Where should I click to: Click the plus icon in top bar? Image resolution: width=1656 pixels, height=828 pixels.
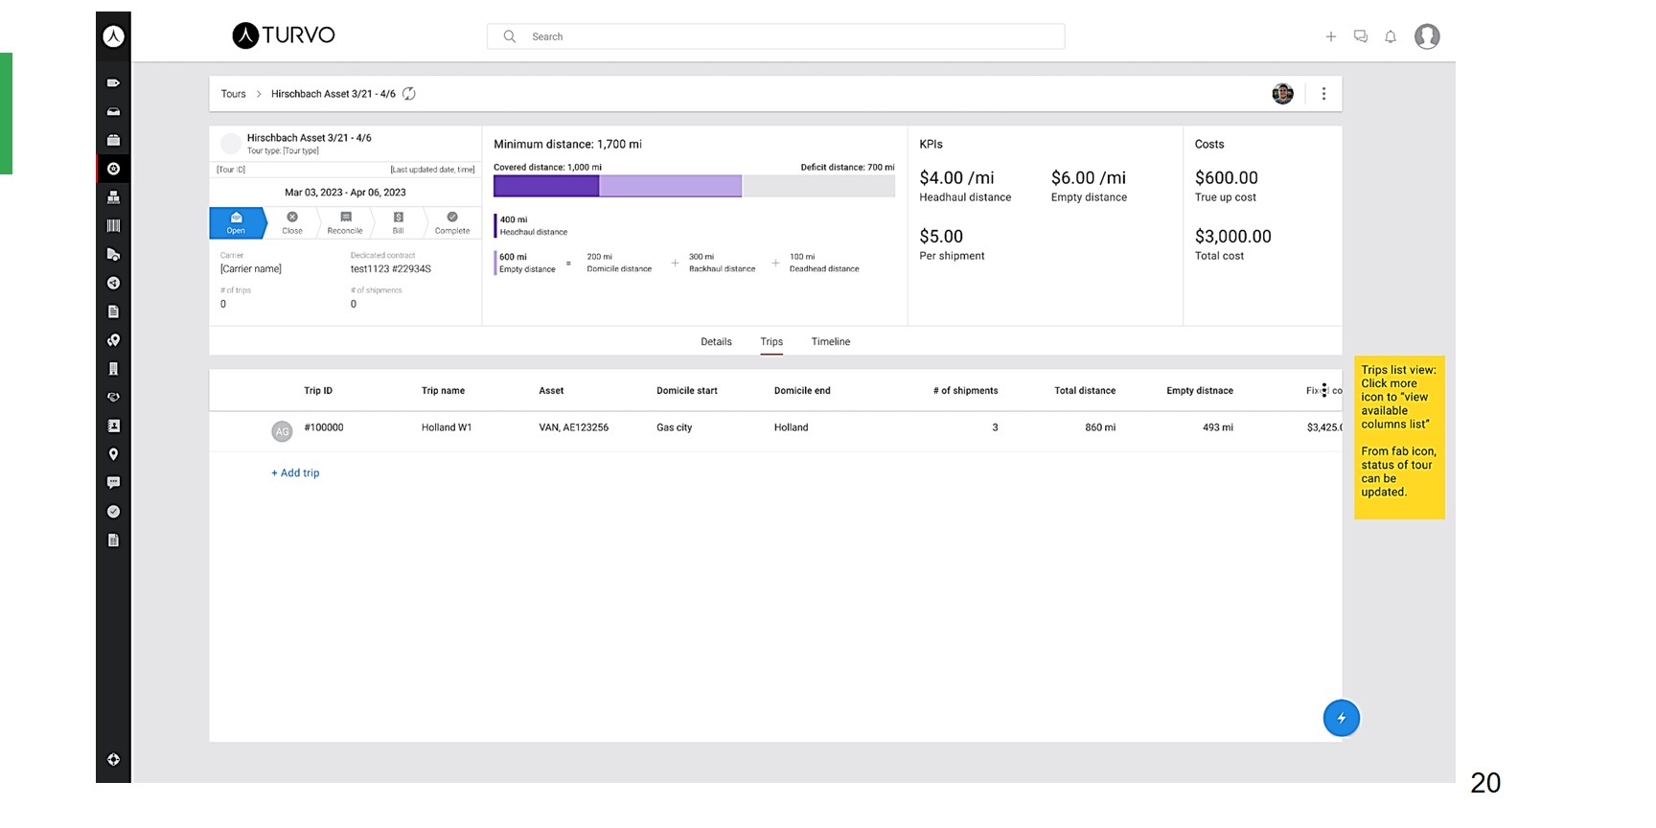click(1330, 36)
